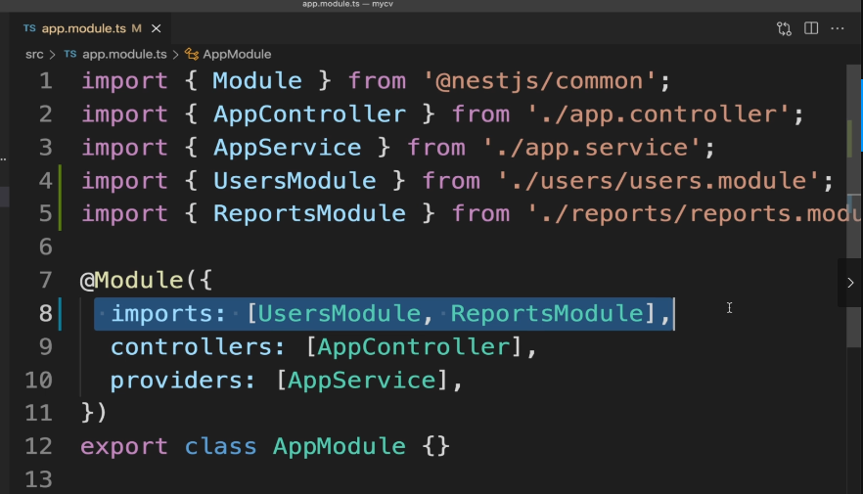Click line number 7 in the gutter
The height and width of the screenshot is (494, 863).
point(46,281)
